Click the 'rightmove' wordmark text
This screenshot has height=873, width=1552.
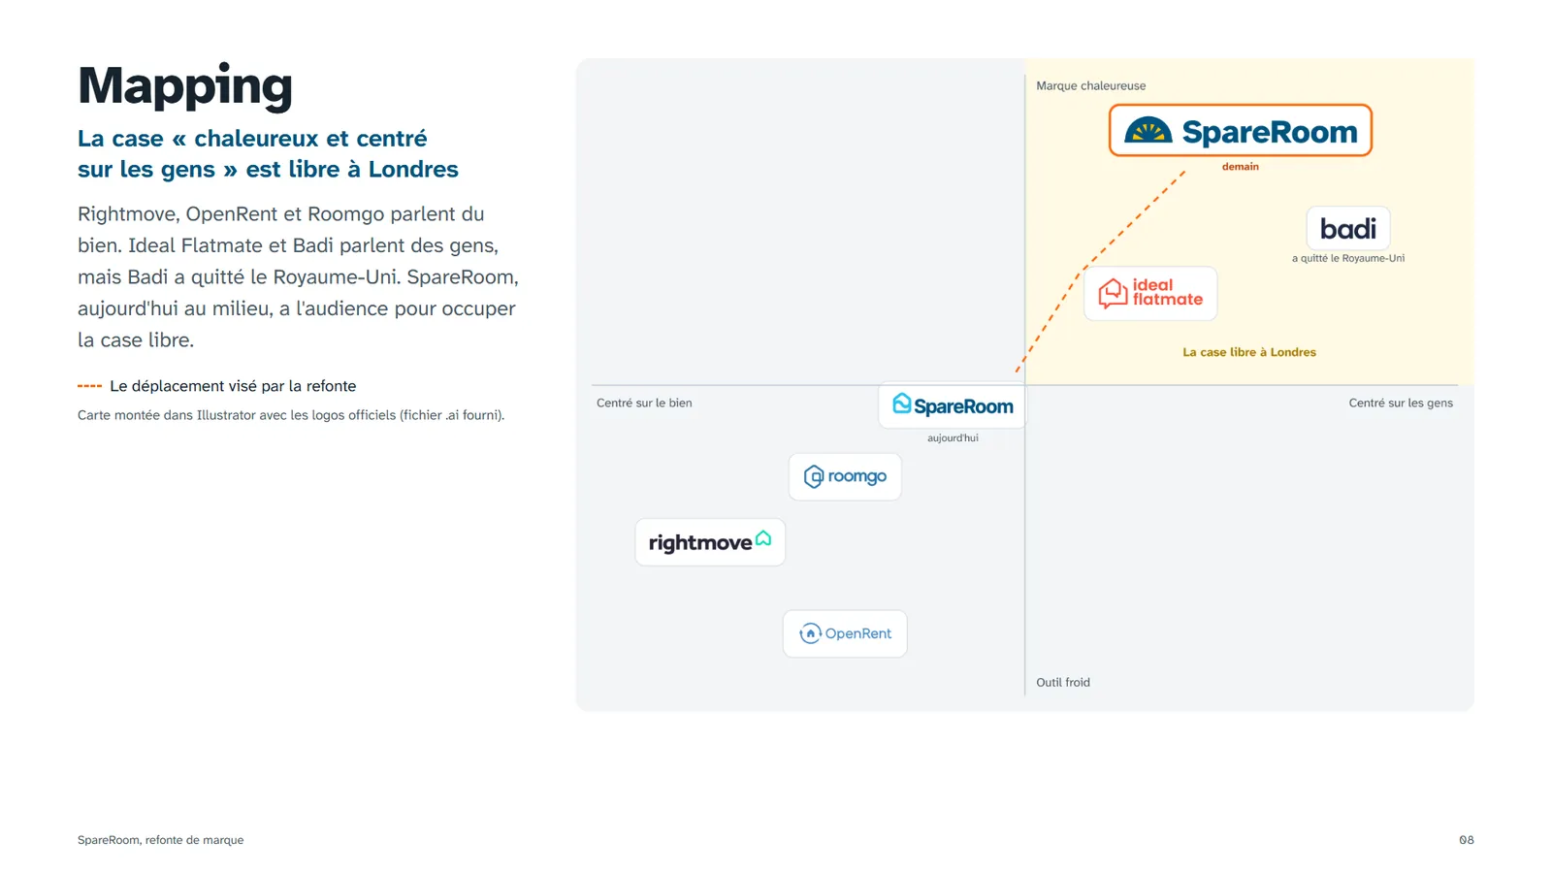[x=700, y=543]
